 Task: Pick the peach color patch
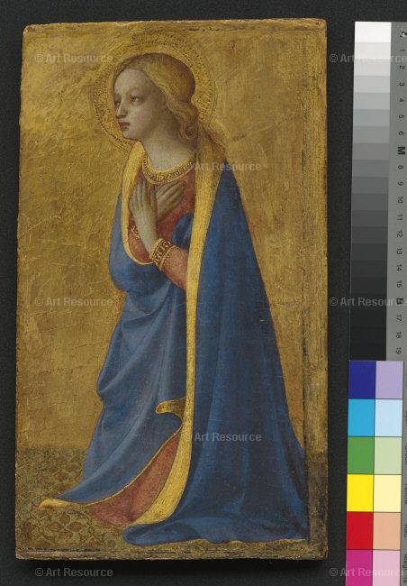tap(387, 531)
